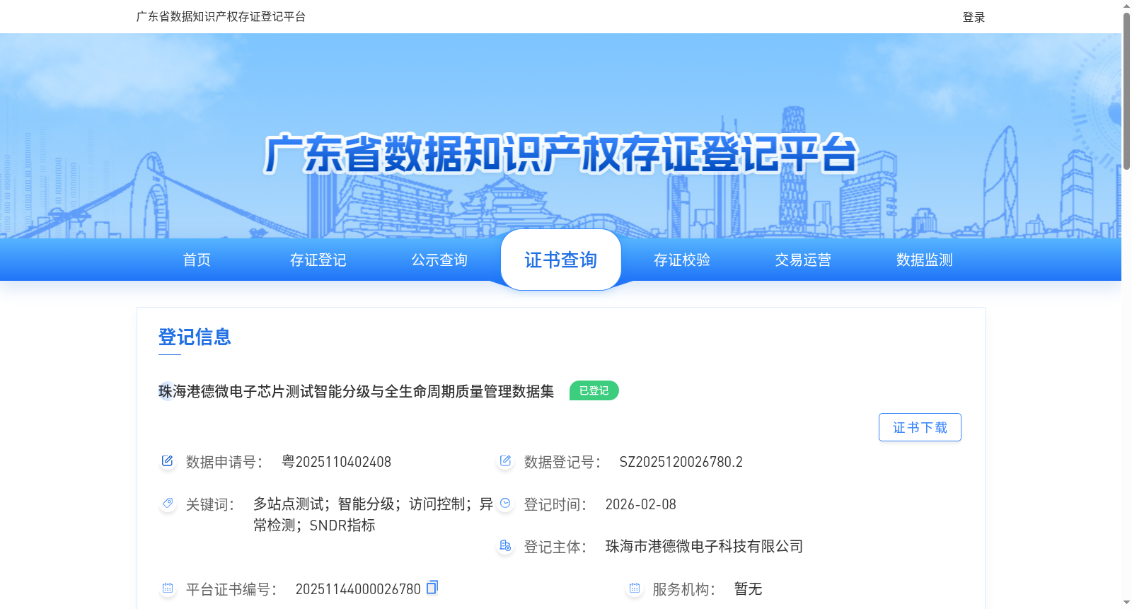Viewport: 1132px width, 609px height.
Task: Click the 登记信息 section heading
Action: pyautogui.click(x=195, y=337)
